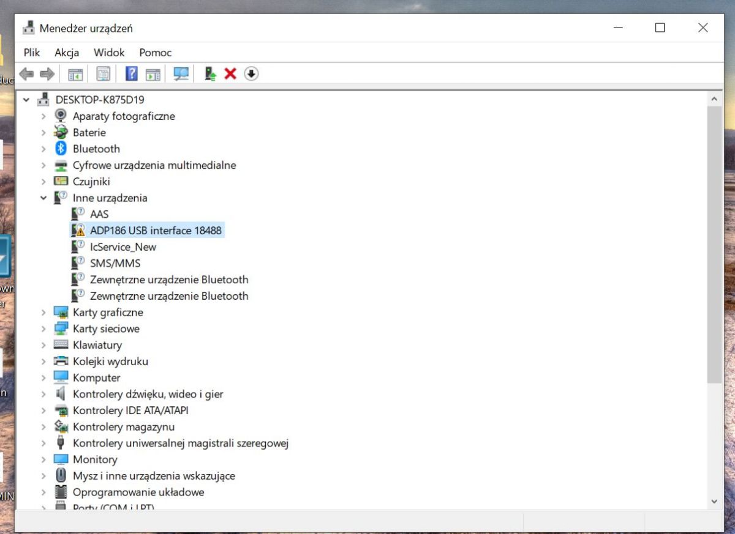Click the Kolejki wydruku printer icon
Image resolution: width=735 pixels, height=534 pixels.
[61, 362]
